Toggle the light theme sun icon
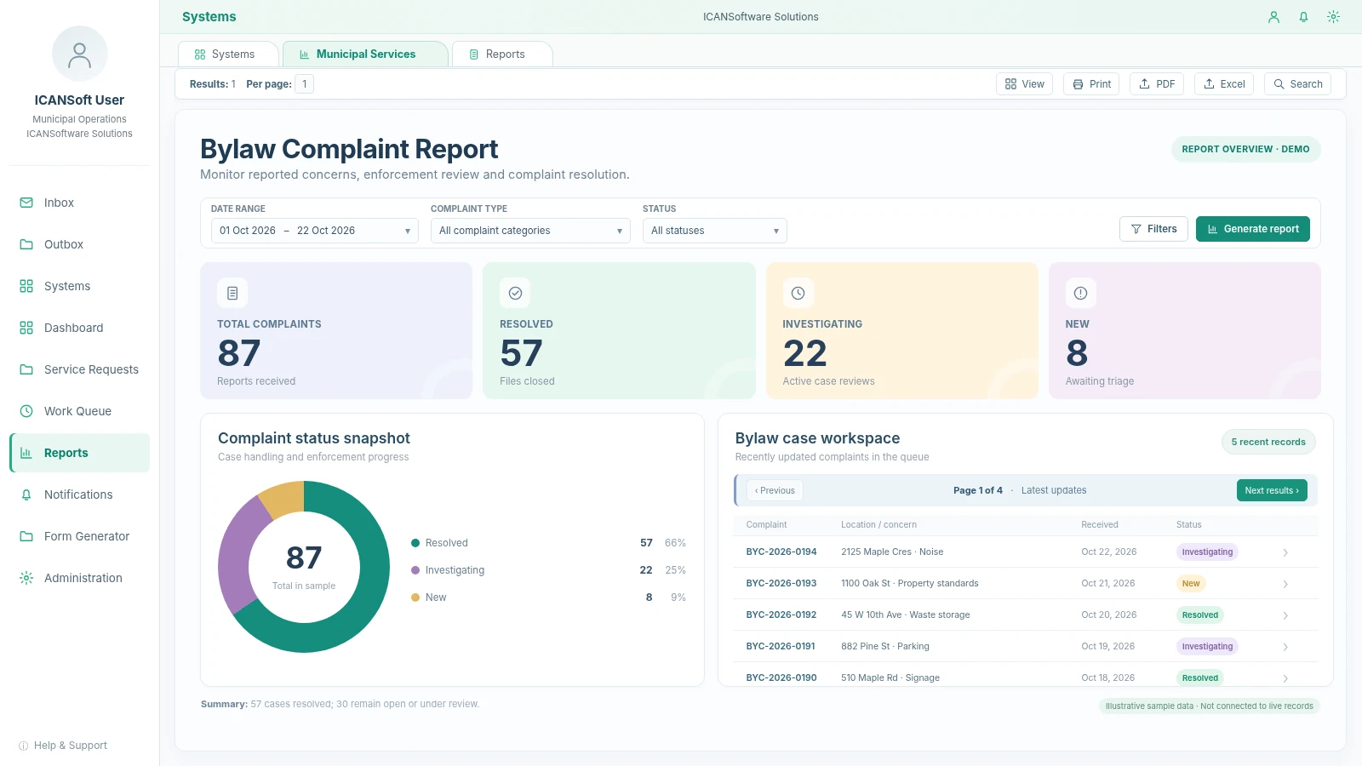Image resolution: width=1362 pixels, height=766 pixels. [x=1333, y=17]
